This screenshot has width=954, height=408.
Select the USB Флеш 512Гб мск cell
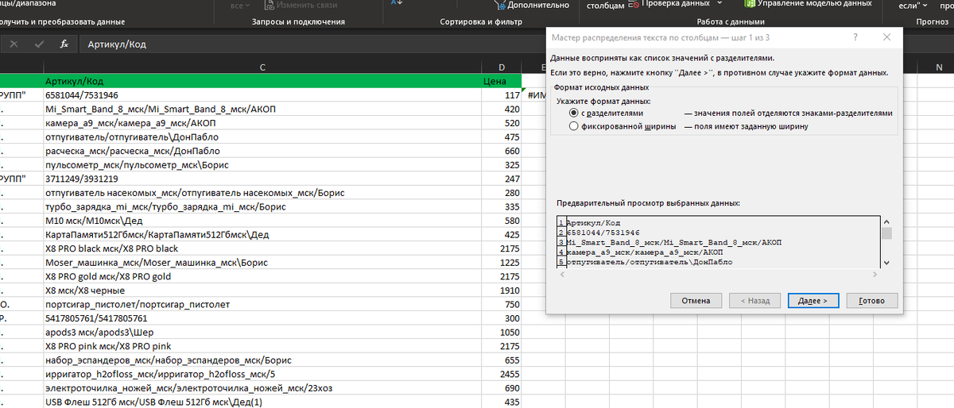pos(262,402)
